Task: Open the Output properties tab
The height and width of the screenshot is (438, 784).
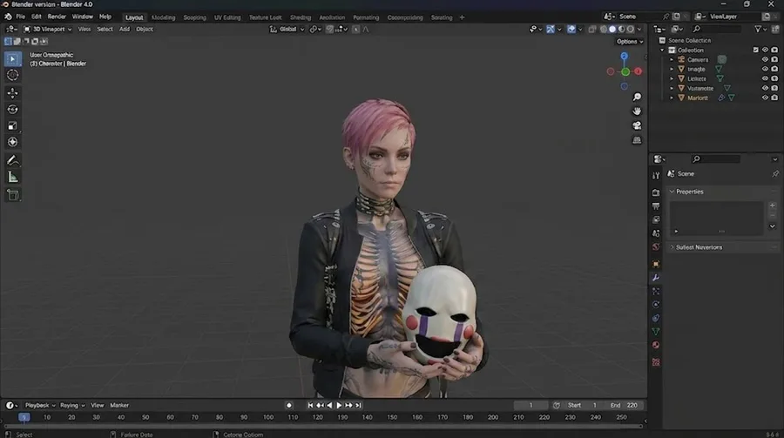Action: [656, 206]
